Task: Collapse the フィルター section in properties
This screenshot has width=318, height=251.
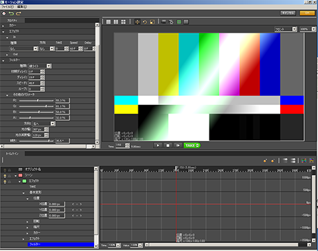Action: [3, 60]
